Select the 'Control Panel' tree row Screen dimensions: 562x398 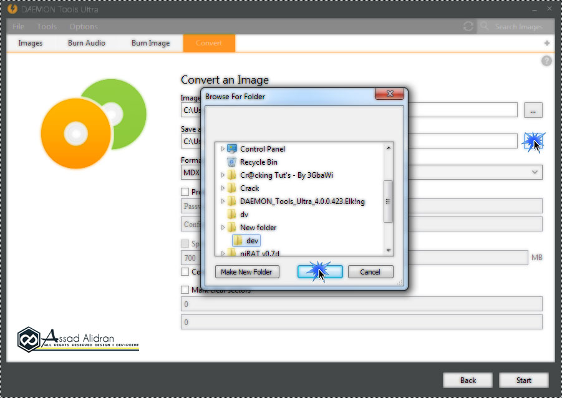[263, 149]
